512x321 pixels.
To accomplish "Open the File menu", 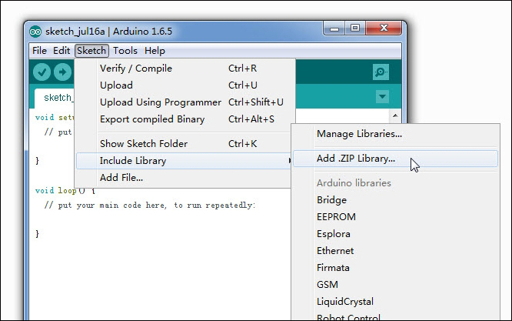I will coord(39,51).
